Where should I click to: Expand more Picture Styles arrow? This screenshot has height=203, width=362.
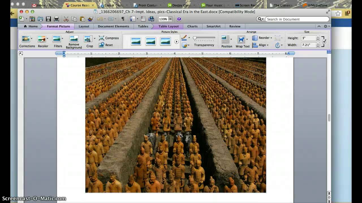176,41
